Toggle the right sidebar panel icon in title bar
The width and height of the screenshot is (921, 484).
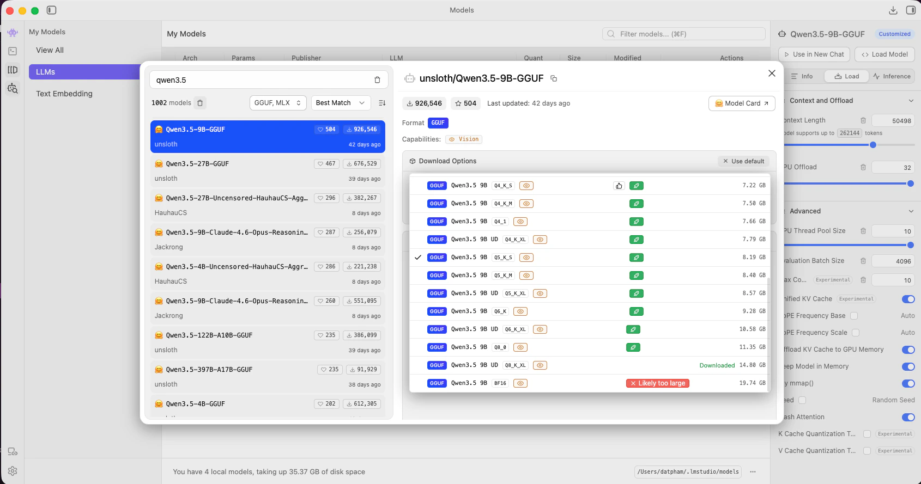click(x=911, y=10)
